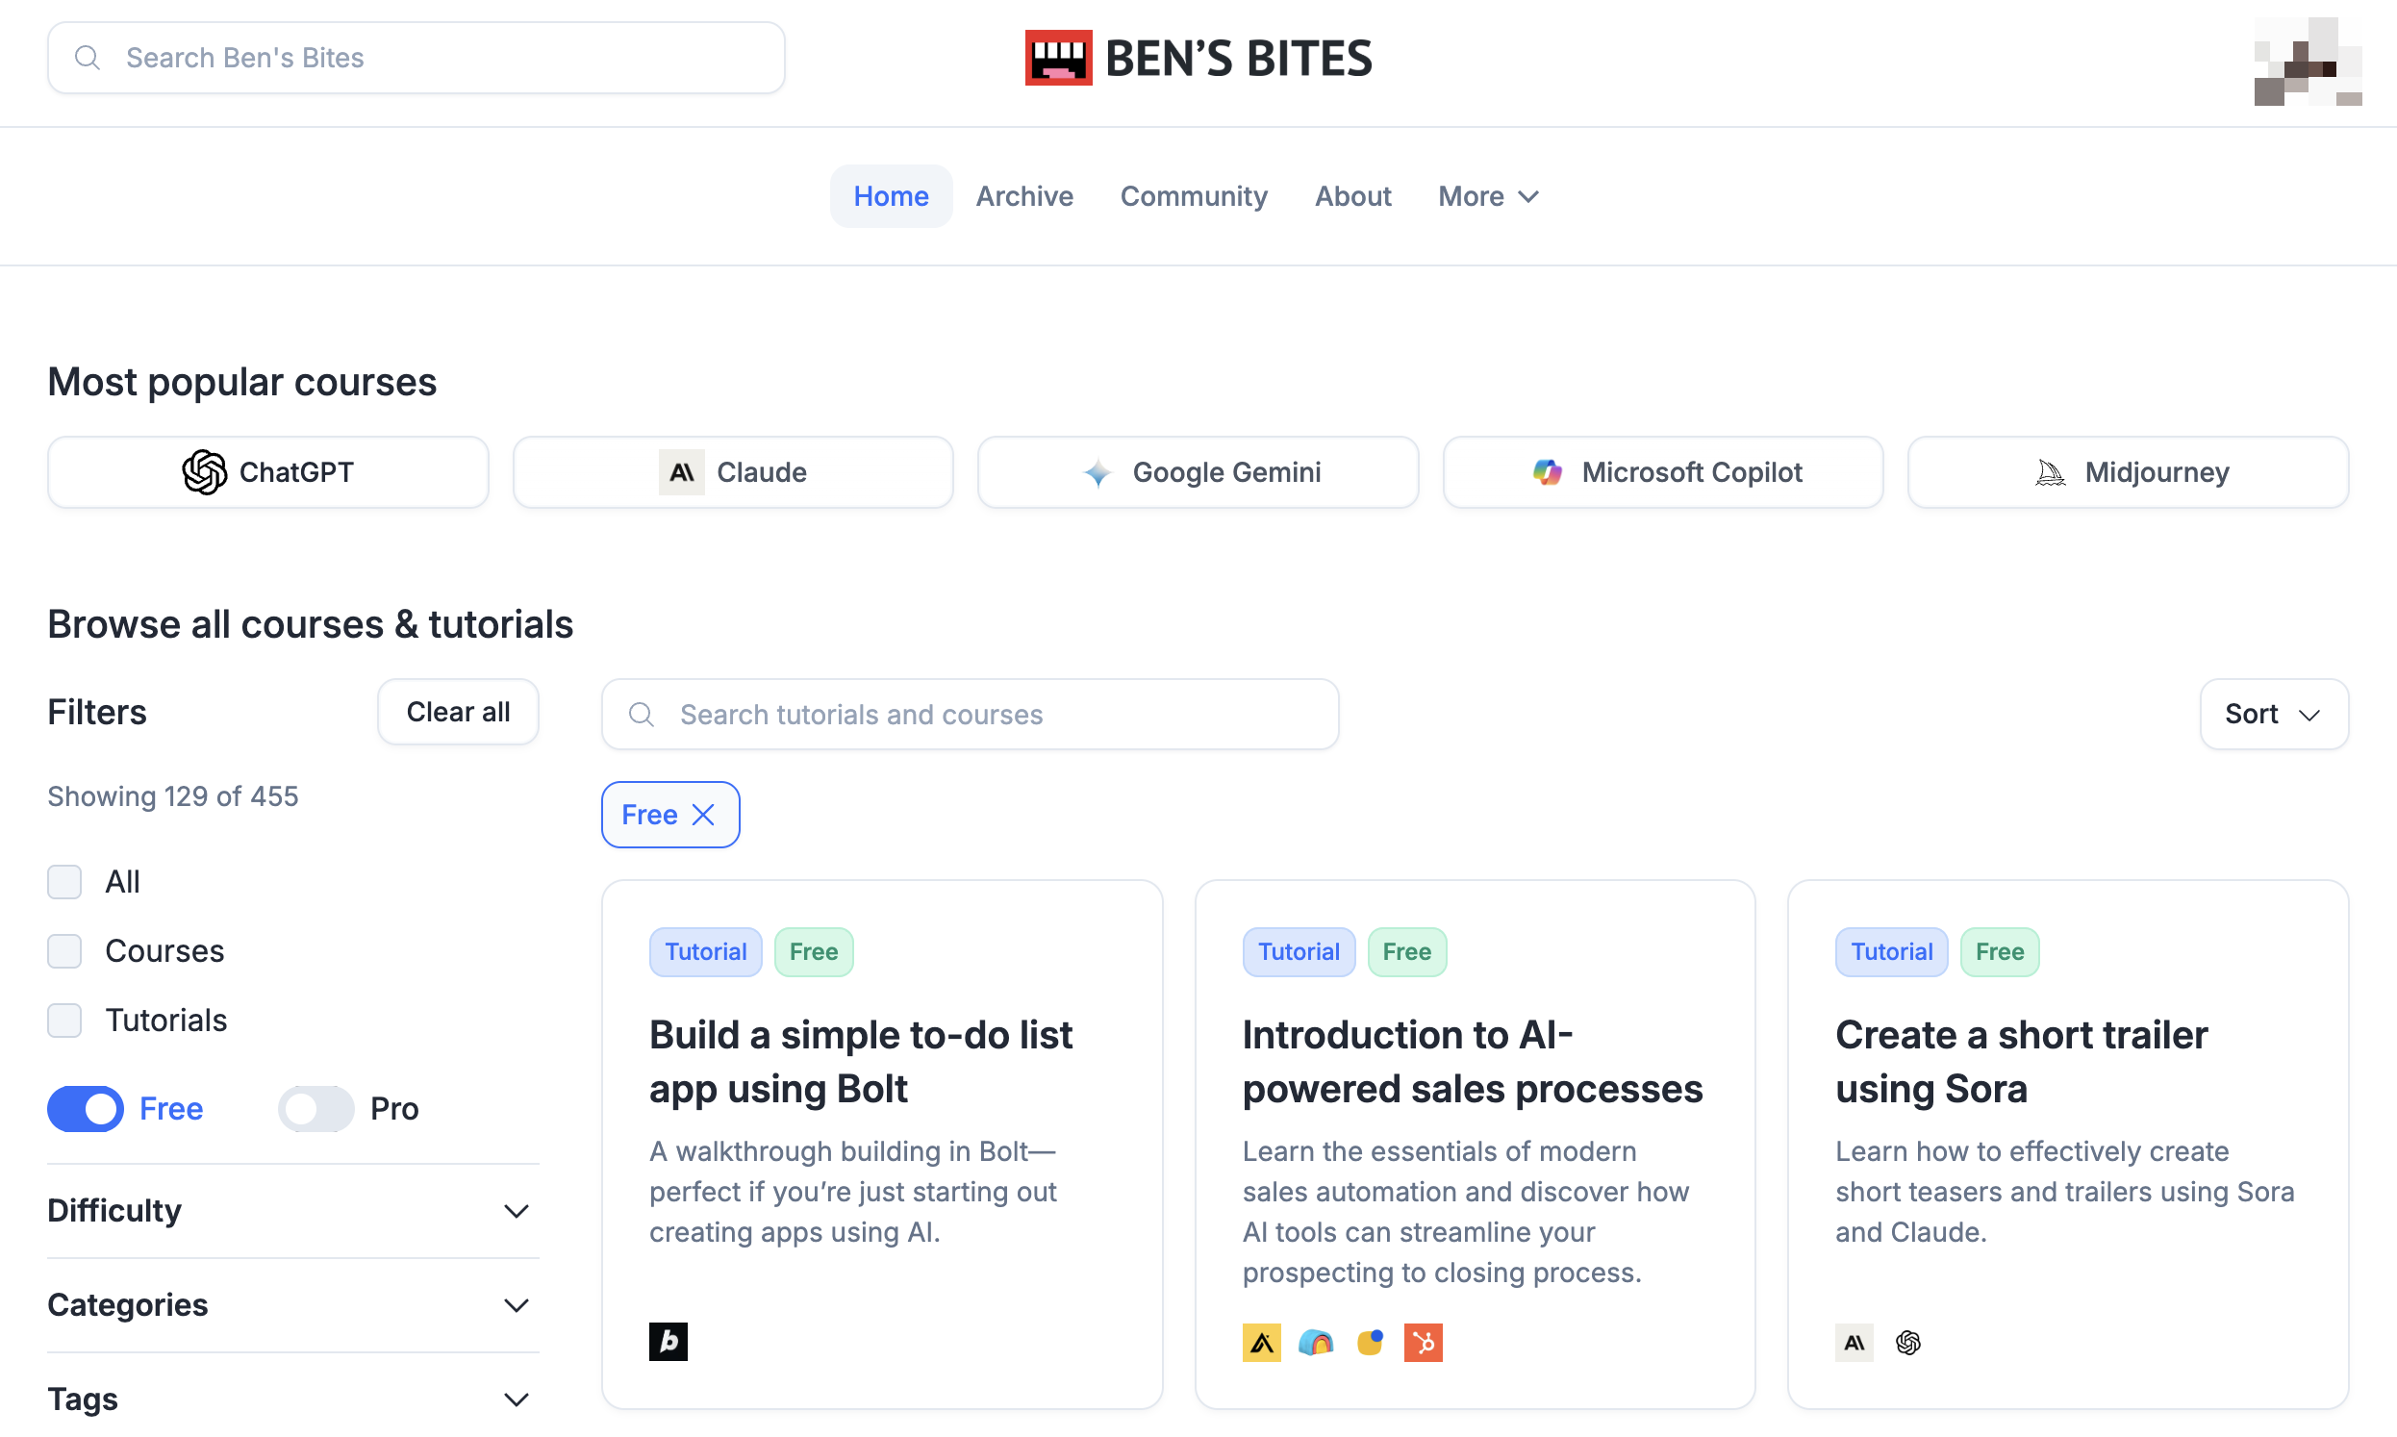Click Tutorial tag on Bolt to-do card
Screen dimensions: 2397x1437
(706, 952)
